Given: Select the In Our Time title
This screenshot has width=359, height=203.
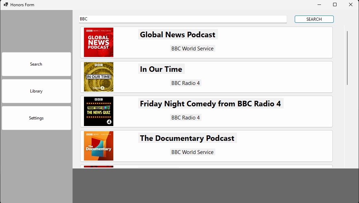Looking at the screenshot, I should point(161,69).
